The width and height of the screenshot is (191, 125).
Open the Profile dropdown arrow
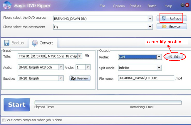[159, 57]
